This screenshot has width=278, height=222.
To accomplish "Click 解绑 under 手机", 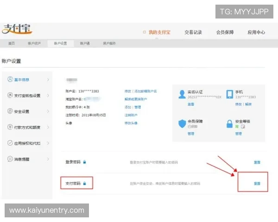I will [248, 104].
